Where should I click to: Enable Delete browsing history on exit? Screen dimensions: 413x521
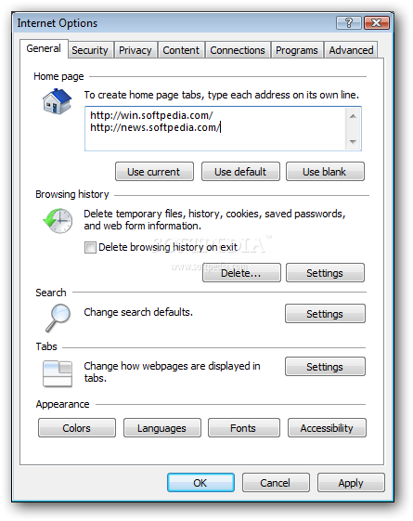click(x=90, y=248)
